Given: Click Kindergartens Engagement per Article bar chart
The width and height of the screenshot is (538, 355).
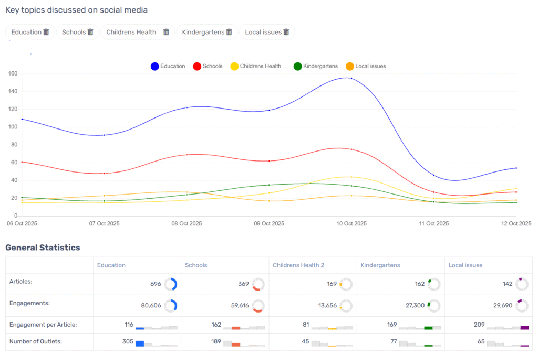Looking at the screenshot, I should [x=420, y=327].
